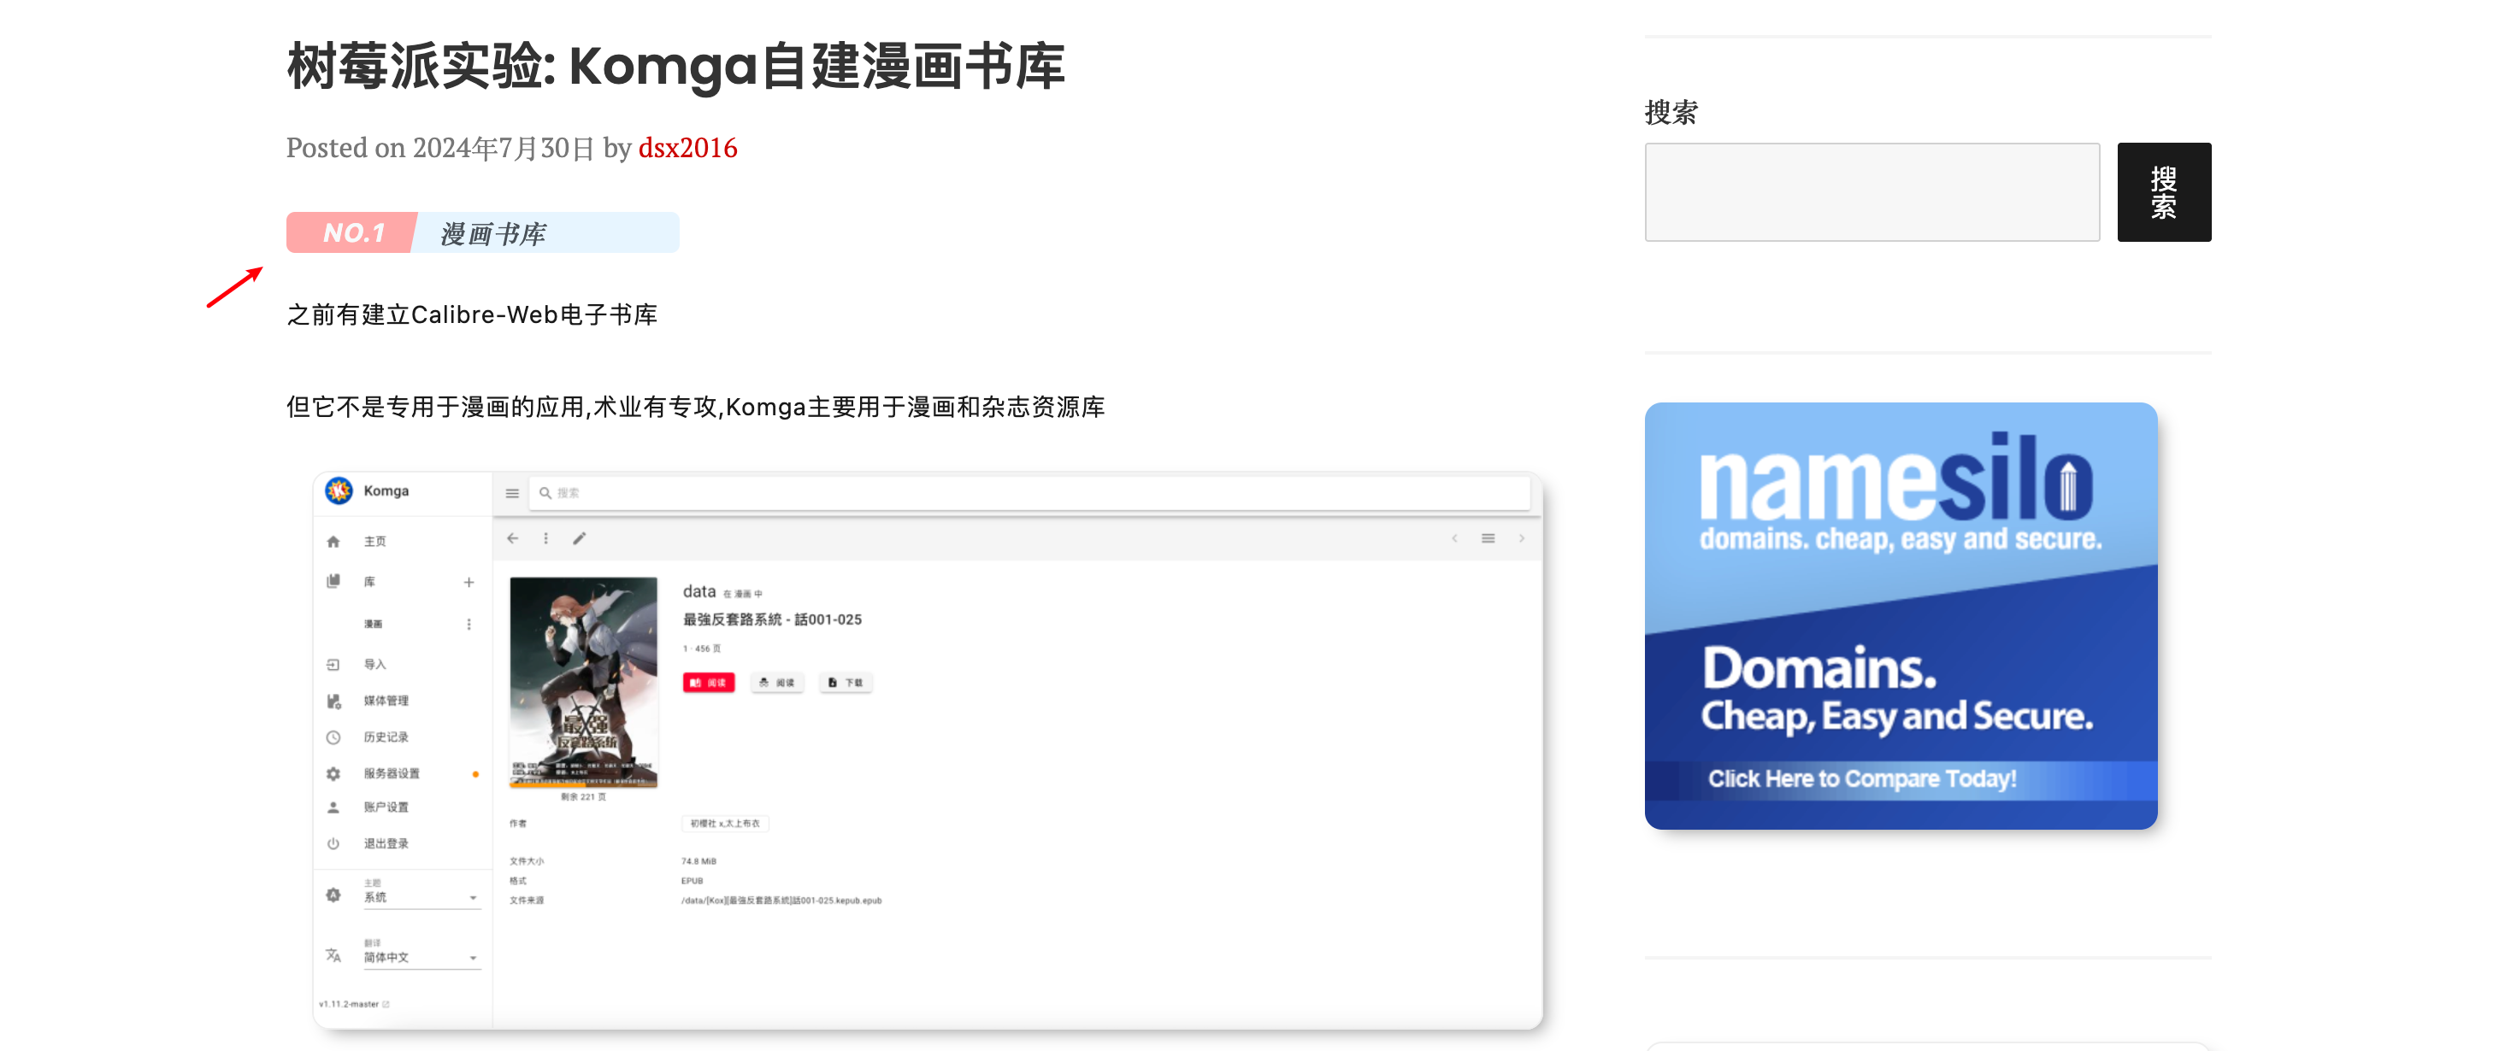Viewport: 2517px width, 1051px height.
Task: Select 退出登录 in the sidebar
Action: coord(386,843)
